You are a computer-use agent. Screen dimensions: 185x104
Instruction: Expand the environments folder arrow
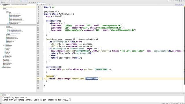tap(3, 46)
